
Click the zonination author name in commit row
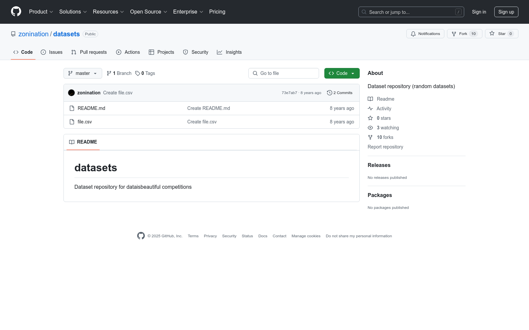tap(89, 93)
